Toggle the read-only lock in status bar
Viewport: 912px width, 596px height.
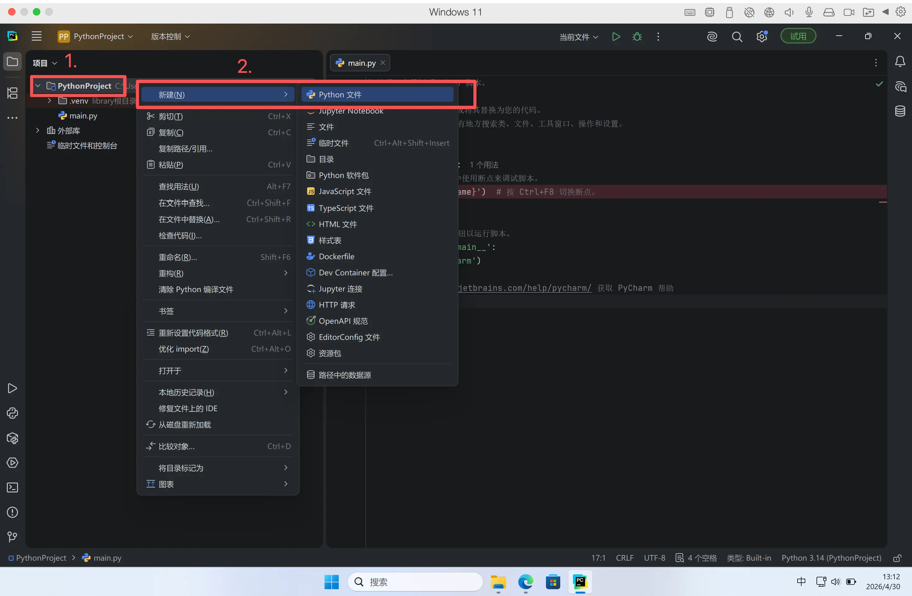897,558
